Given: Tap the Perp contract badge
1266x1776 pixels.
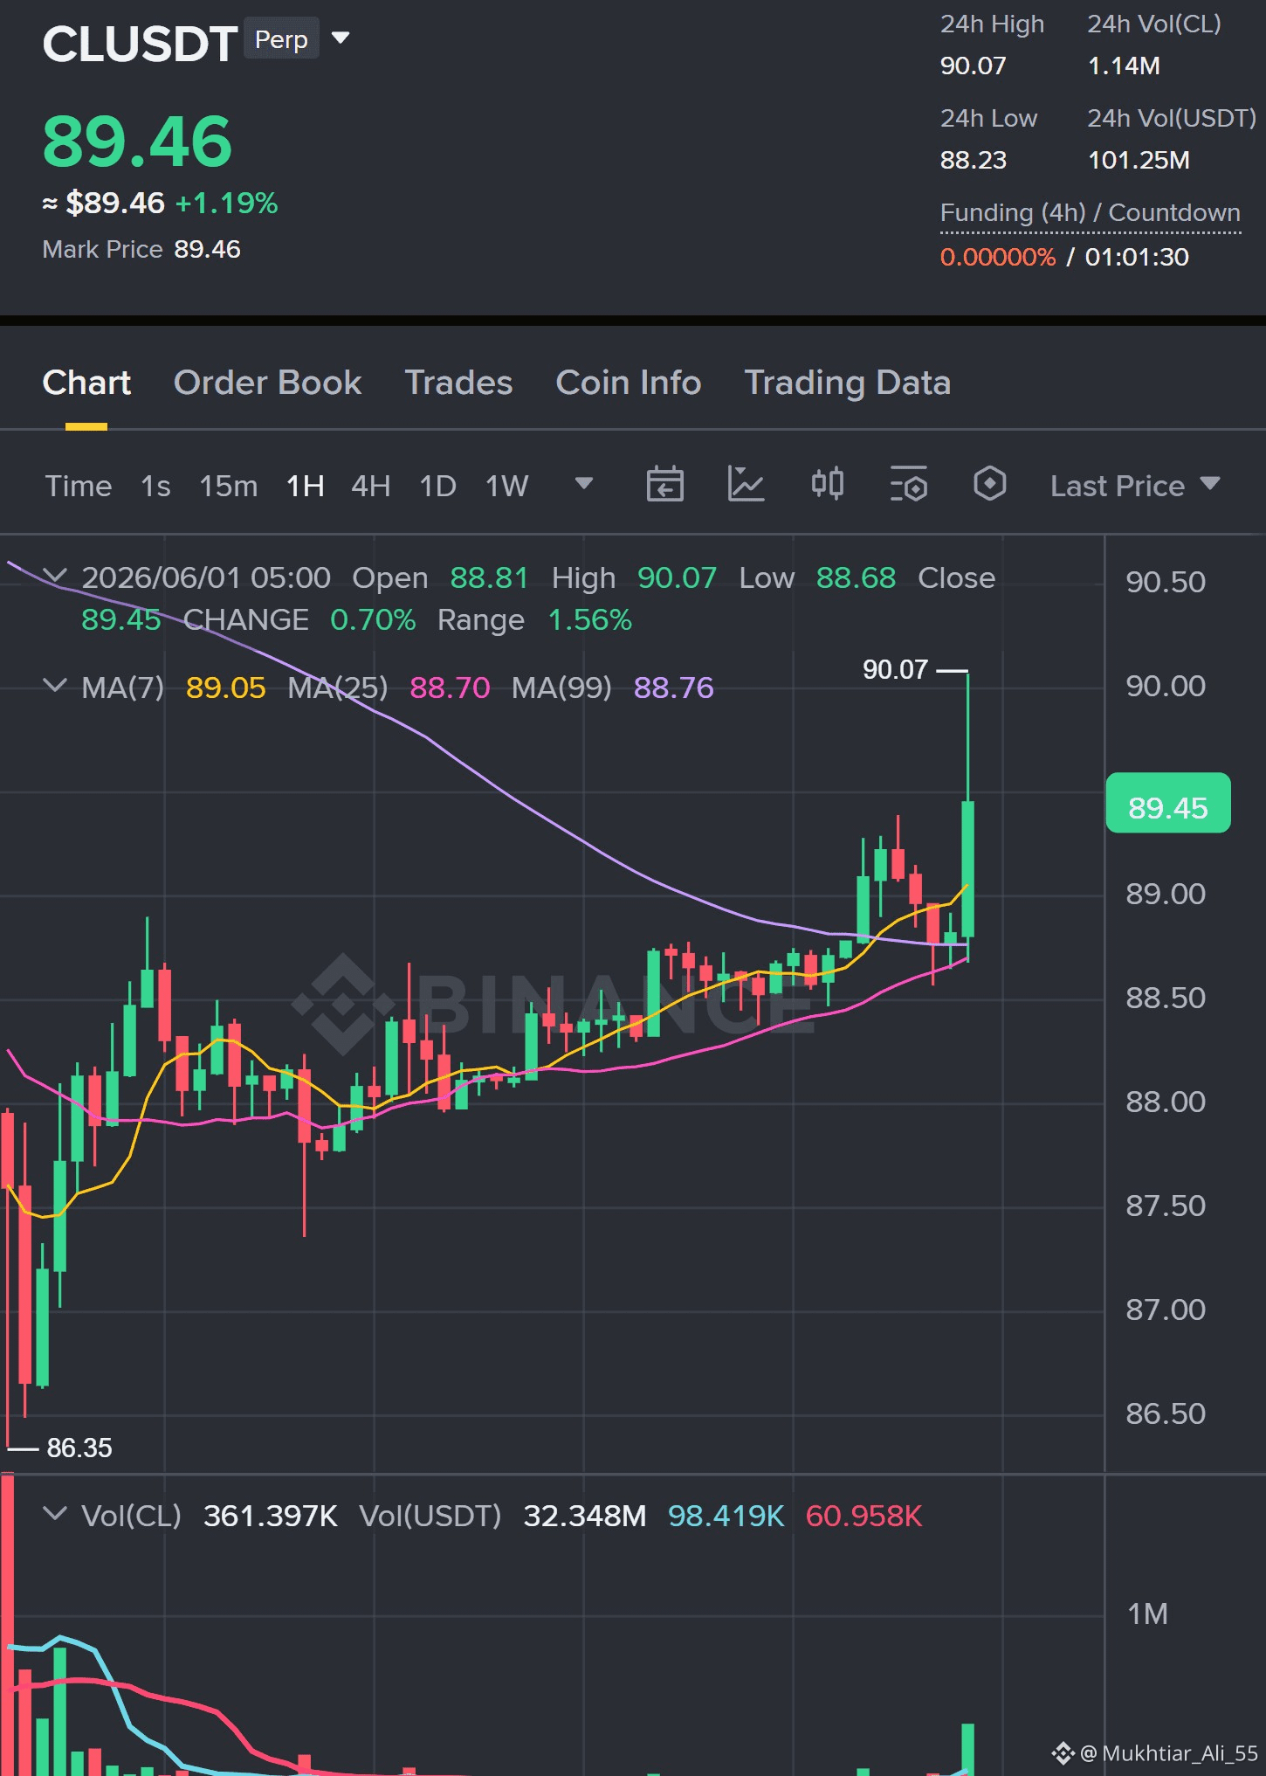Looking at the screenshot, I should click(x=281, y=39).
